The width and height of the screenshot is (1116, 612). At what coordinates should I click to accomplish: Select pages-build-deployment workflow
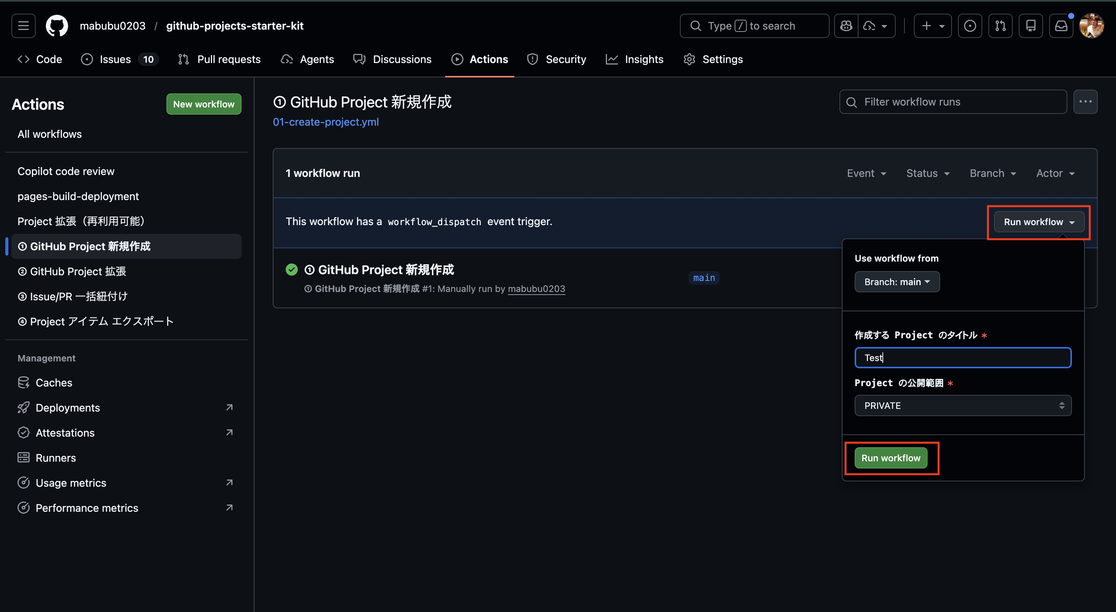[126, 197]
